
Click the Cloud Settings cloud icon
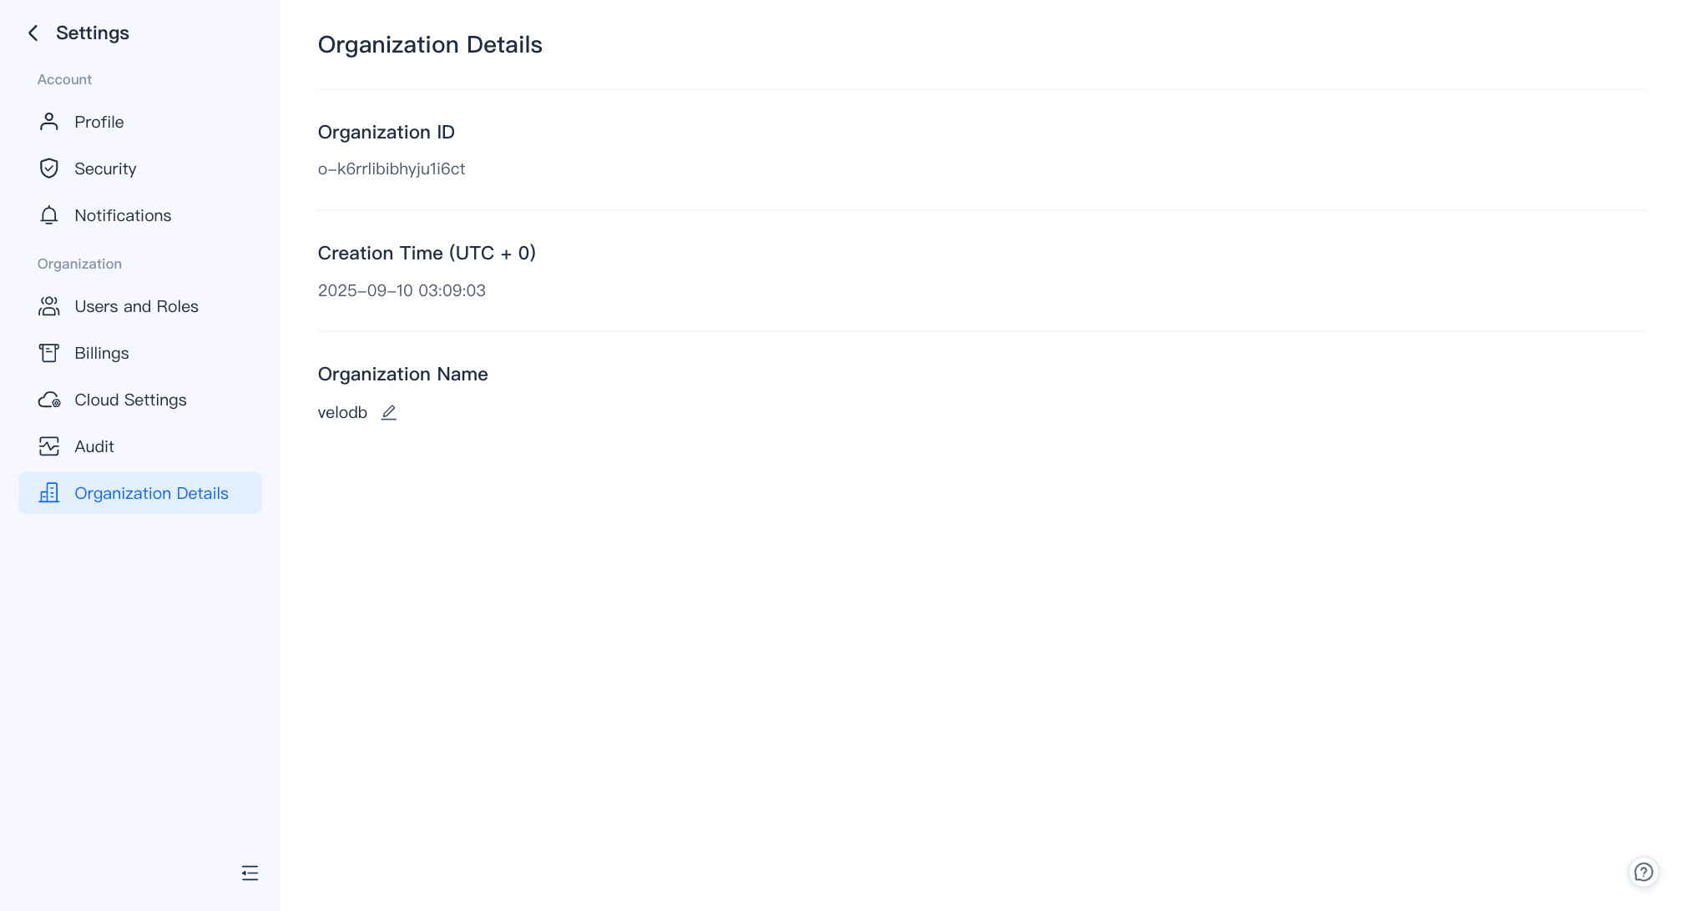pyautogui.click(x=49, y=400)
